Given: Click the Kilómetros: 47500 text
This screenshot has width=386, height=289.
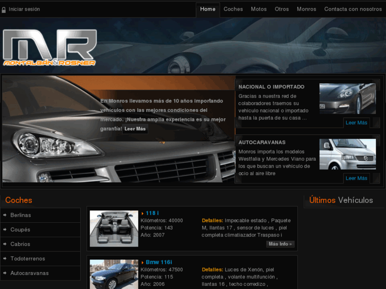Looking at the screenshot, I should [x=162, y=270].
